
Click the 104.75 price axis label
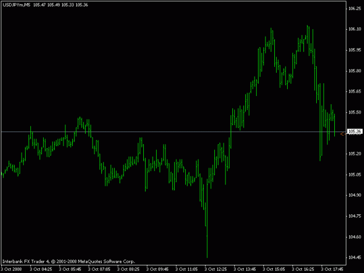355,216
